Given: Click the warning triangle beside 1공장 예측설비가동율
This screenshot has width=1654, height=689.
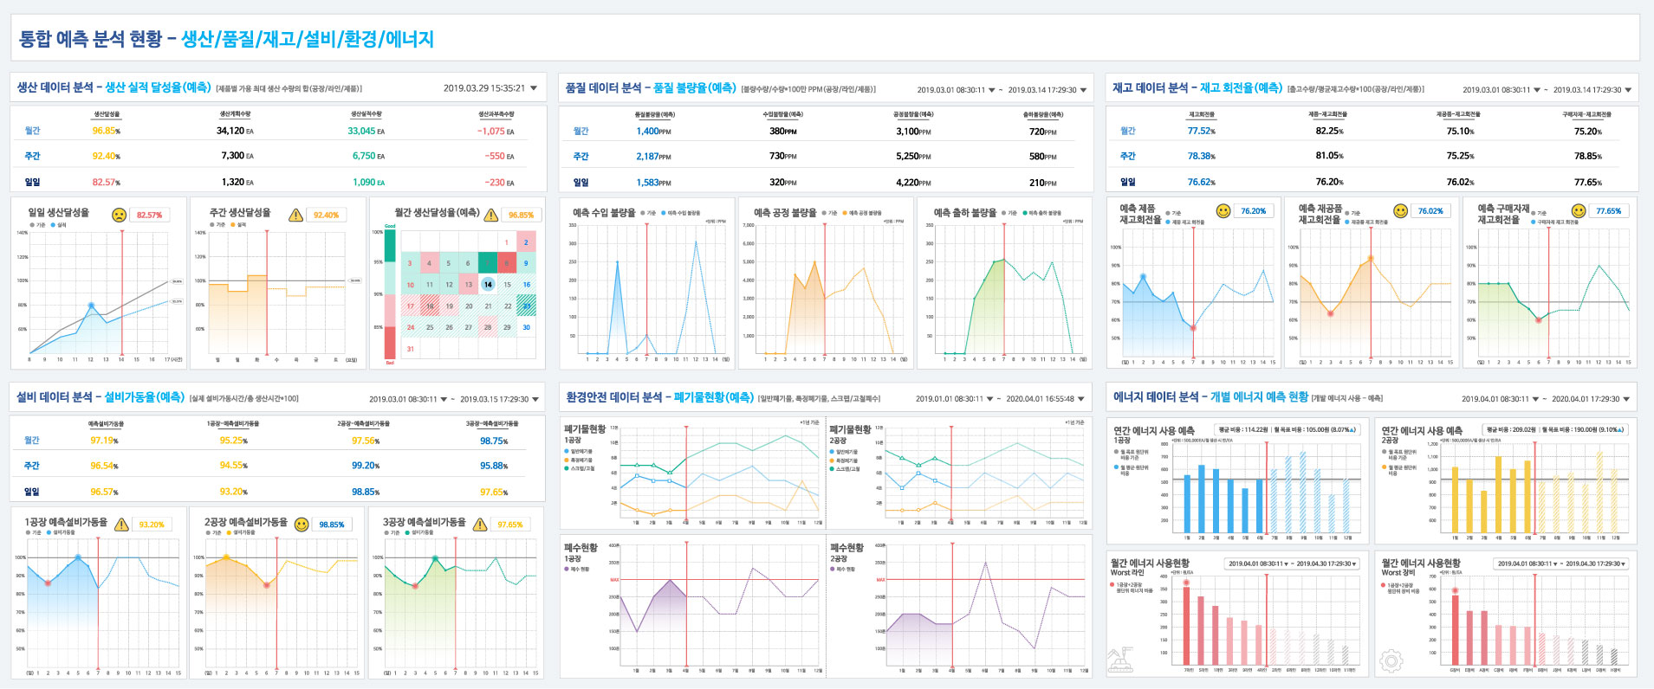Looking at the screenshot, I should coord(122,525).
